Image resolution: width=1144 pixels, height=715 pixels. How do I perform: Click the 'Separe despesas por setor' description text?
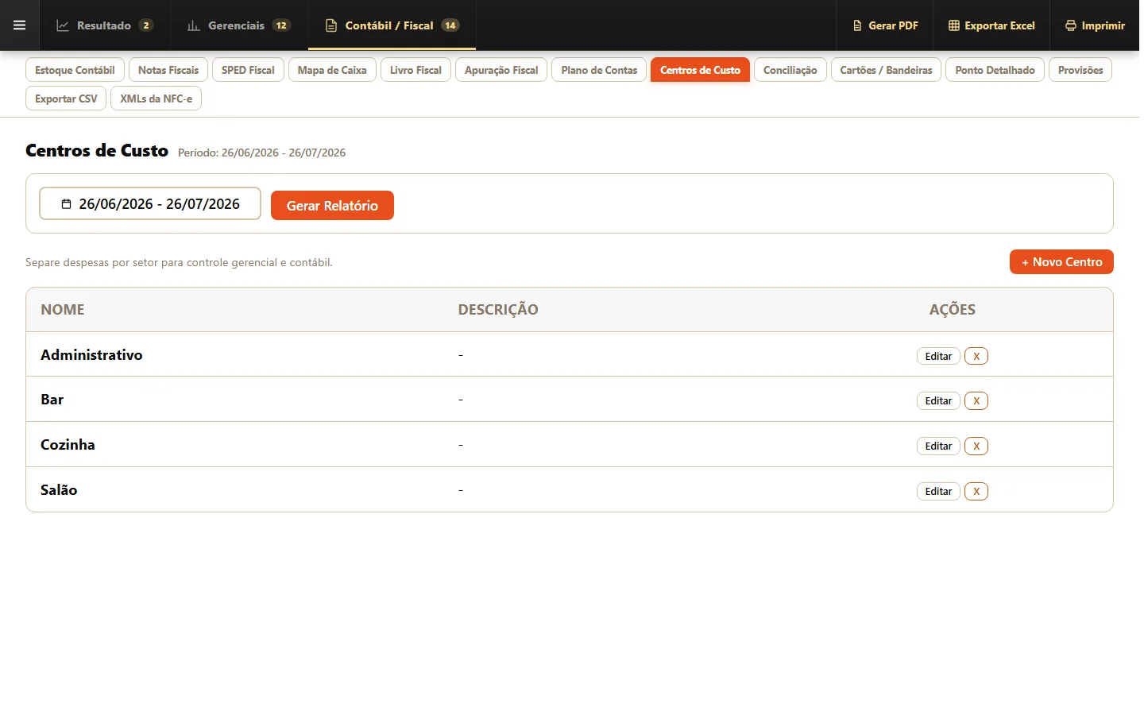[179, 262]
